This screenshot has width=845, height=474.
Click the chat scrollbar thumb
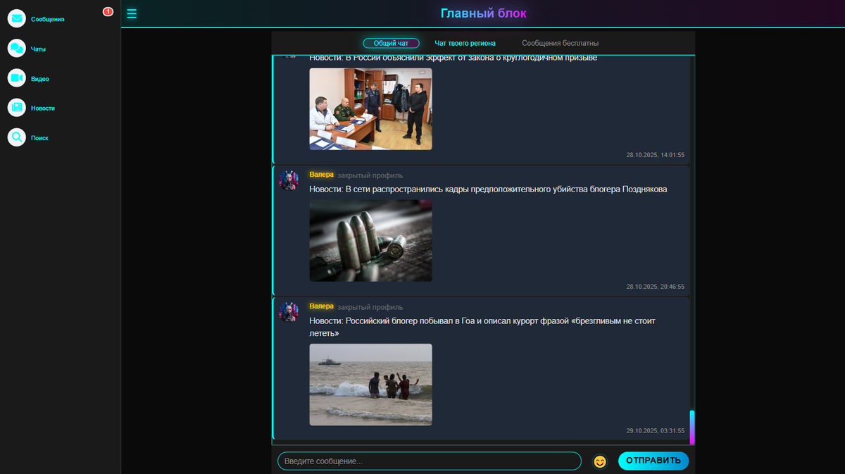click(692, 427)
